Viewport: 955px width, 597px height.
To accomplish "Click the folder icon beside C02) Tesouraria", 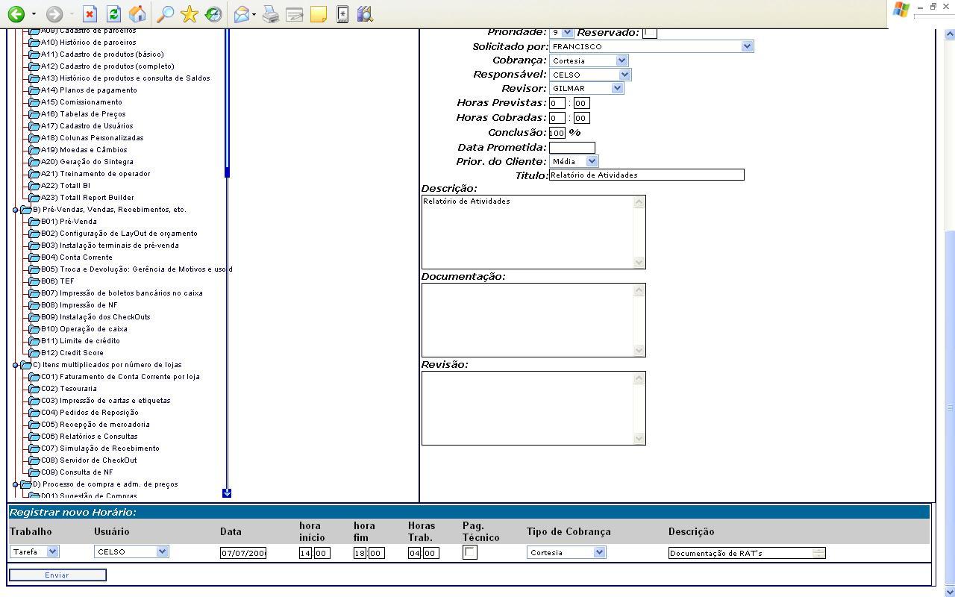I will [34, 389].
